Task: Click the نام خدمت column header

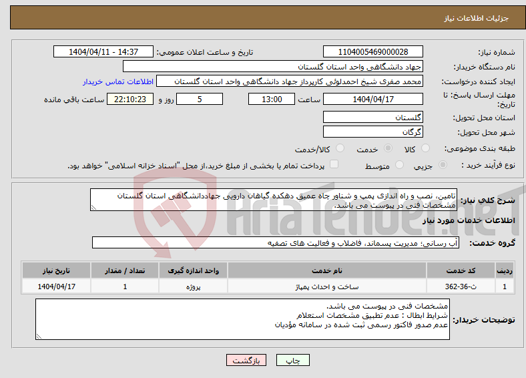Action: (x=327, y=270)
